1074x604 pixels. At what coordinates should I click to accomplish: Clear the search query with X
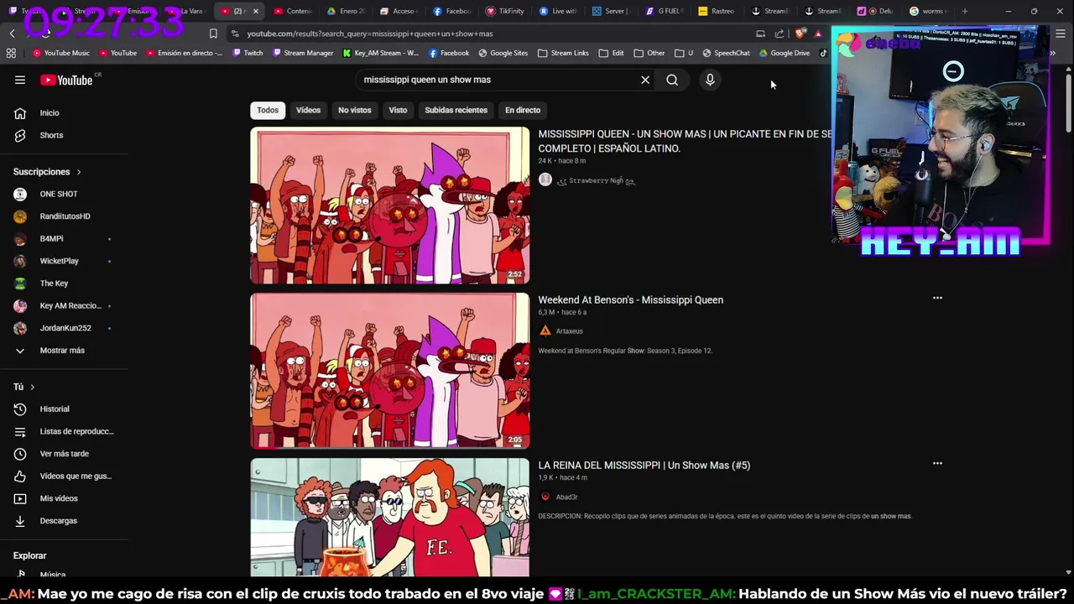[x=645, y=80]
